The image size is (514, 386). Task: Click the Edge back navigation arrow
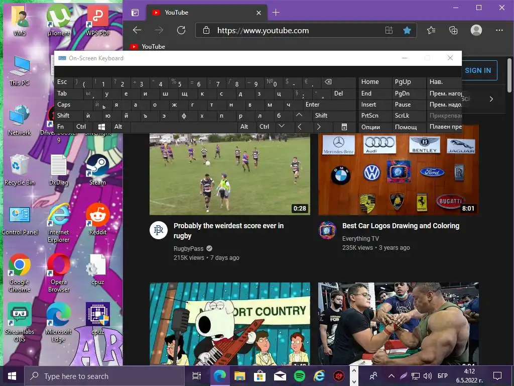coord(137,31)
